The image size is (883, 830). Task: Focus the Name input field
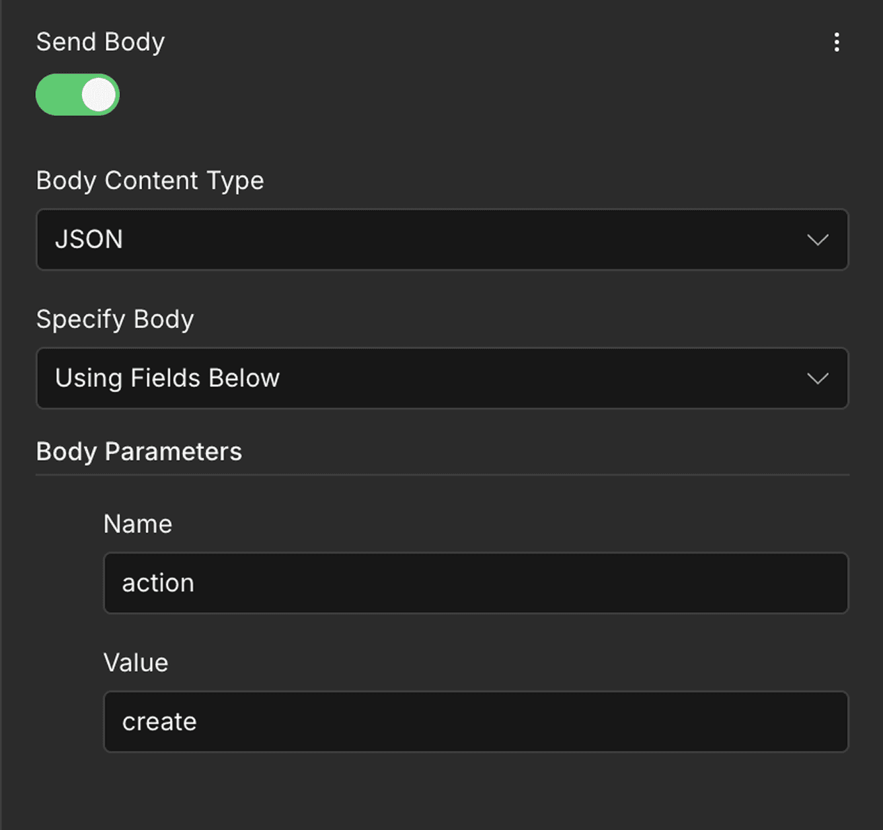[475, 583]
